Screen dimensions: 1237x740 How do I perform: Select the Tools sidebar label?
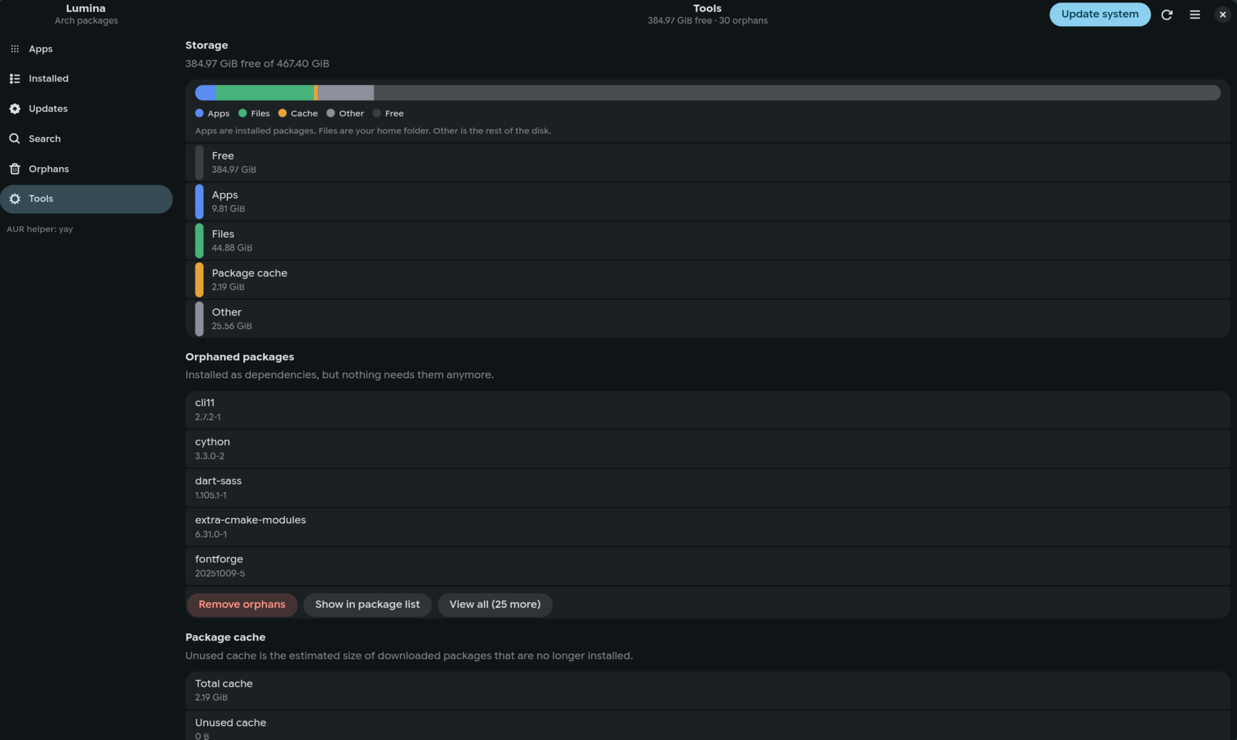click(x=41, y=199)
